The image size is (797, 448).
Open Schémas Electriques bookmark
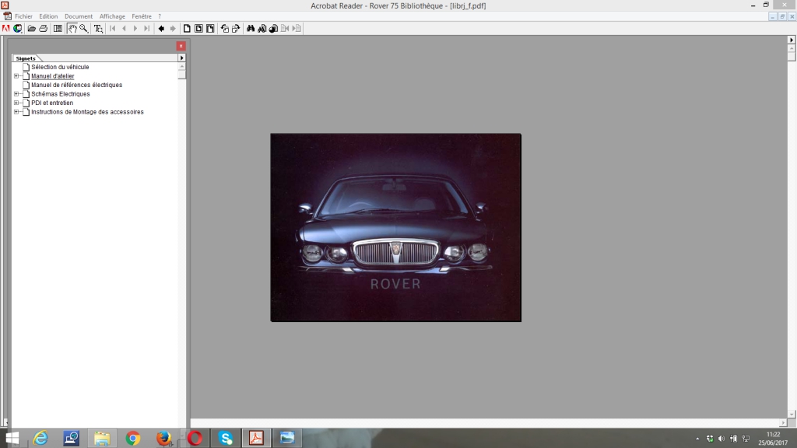tap(61, 94)
